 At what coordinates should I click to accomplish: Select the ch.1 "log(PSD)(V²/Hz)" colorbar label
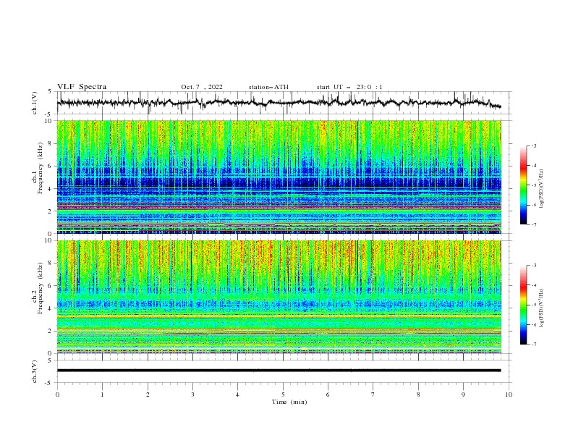[542, 189]
